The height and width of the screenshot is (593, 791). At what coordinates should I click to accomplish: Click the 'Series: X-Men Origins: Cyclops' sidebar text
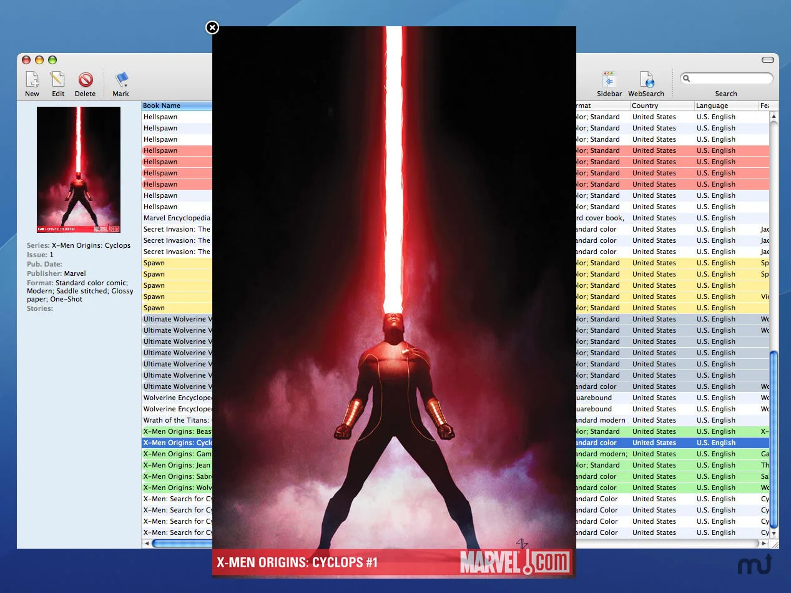[79, 245]
